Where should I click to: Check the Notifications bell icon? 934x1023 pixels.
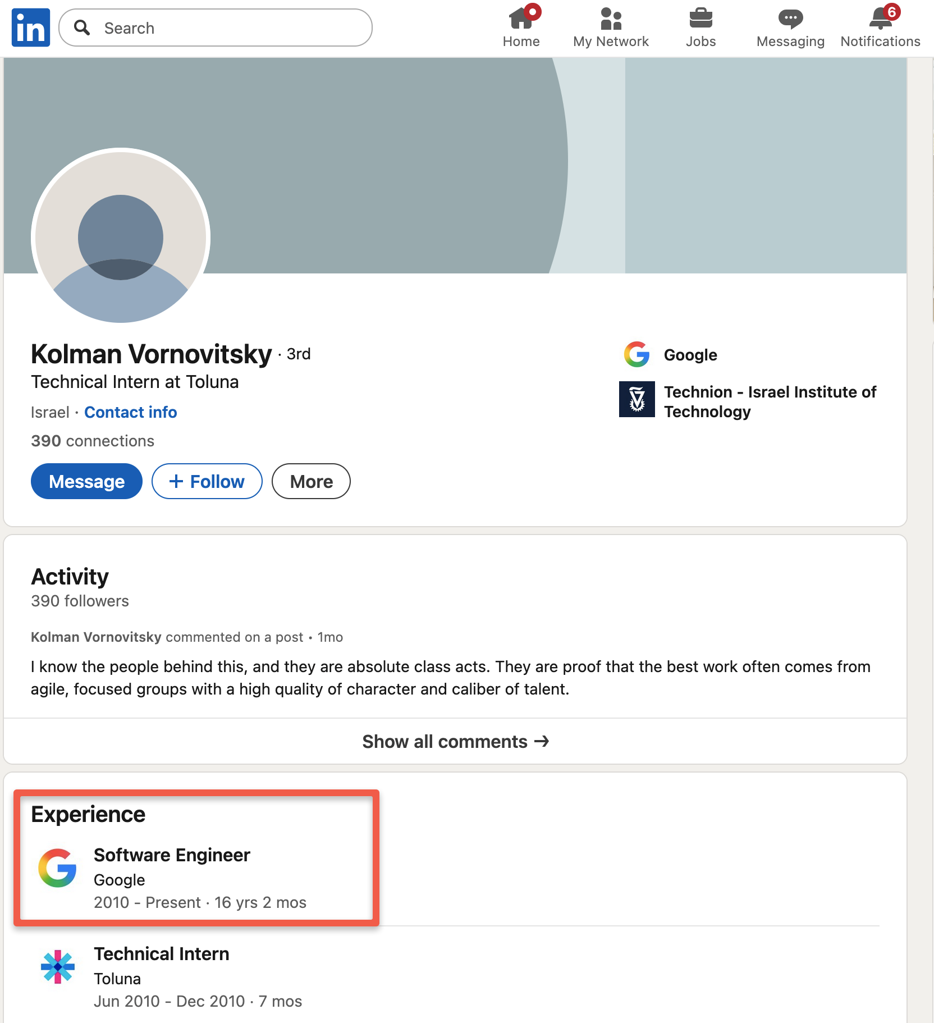880,20
